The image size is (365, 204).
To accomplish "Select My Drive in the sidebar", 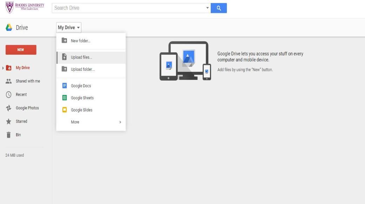I will pos(22,68).
